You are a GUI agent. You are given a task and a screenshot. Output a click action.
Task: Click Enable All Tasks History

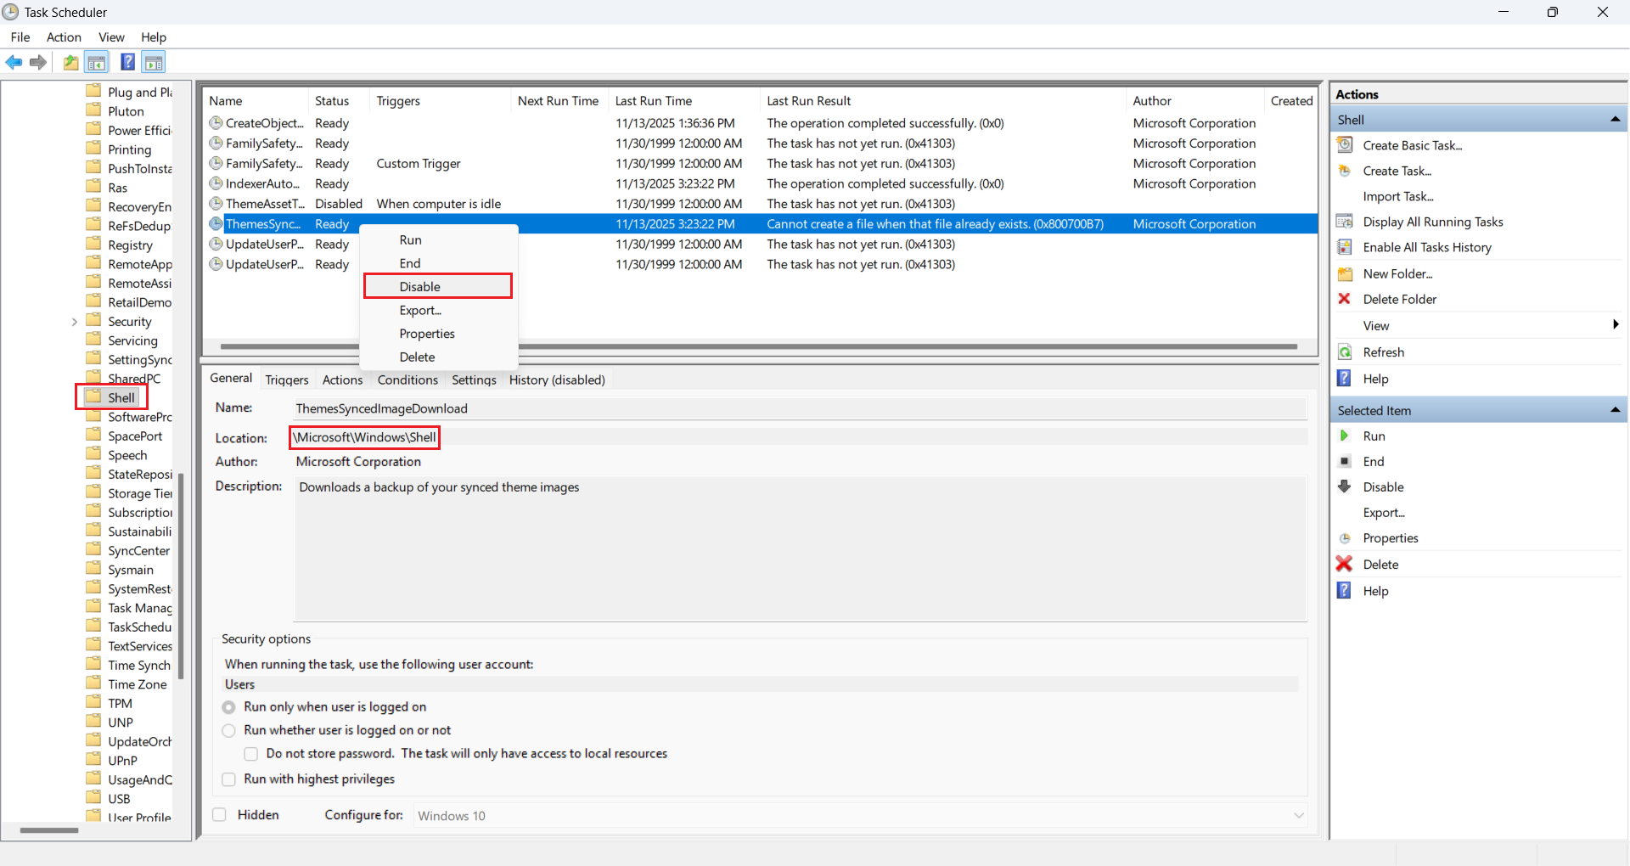click(x=1426, y=247)
